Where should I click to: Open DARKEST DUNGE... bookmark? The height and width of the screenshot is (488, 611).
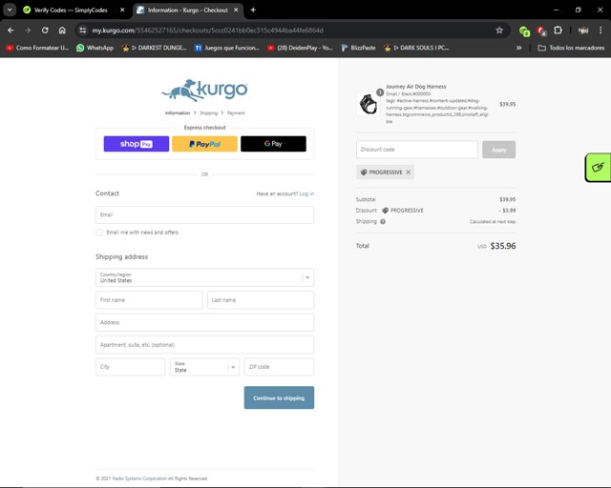coord(155,48)
